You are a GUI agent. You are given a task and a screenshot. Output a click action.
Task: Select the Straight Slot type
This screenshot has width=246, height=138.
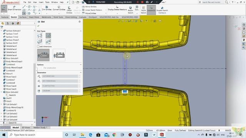click(x=40, y=36)
